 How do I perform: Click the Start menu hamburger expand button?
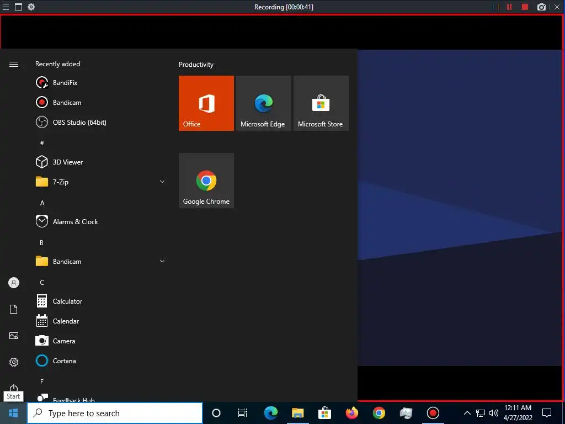point(14,64)
